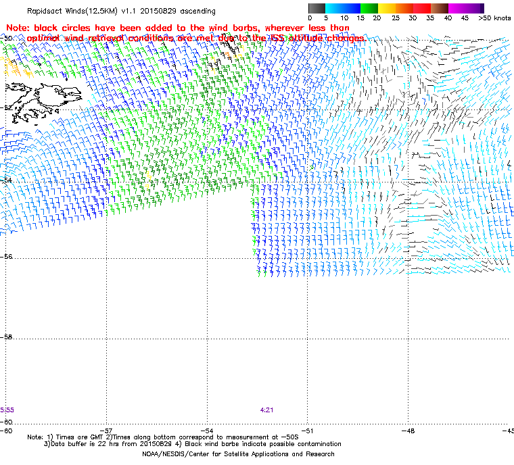Click the orange 25-30 knots color band
Viewport: 514px width, 465px height.
[x=404, y=8]
